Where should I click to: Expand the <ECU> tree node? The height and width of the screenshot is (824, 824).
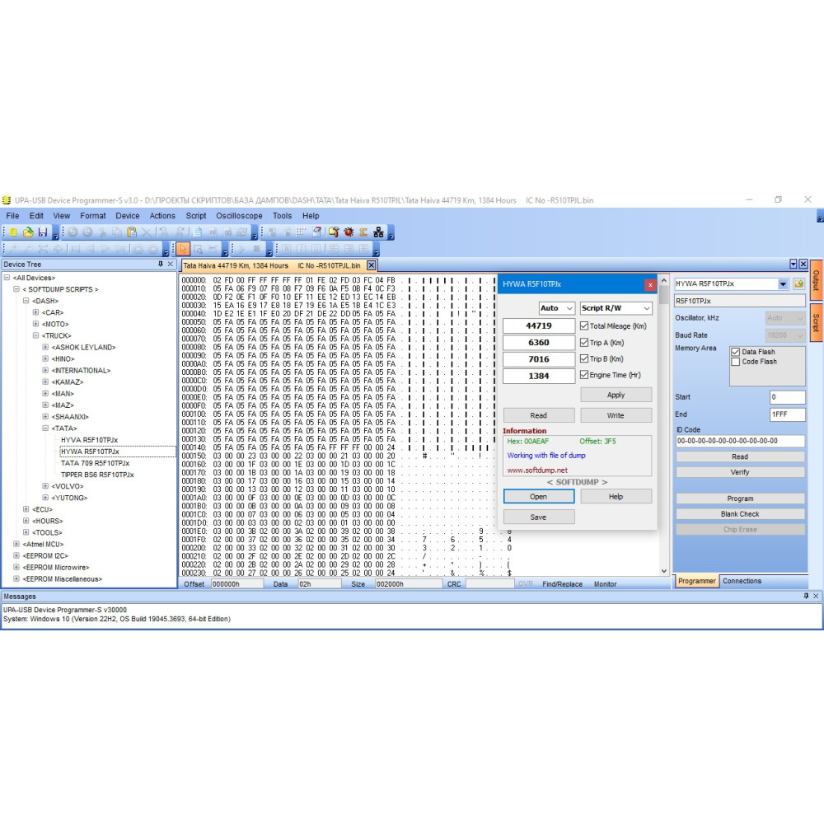(x=26, y=509)
